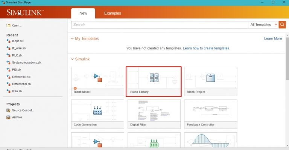Click the Blank Library blocks icon
Screen dimensions: 289x150
[154, 78]
